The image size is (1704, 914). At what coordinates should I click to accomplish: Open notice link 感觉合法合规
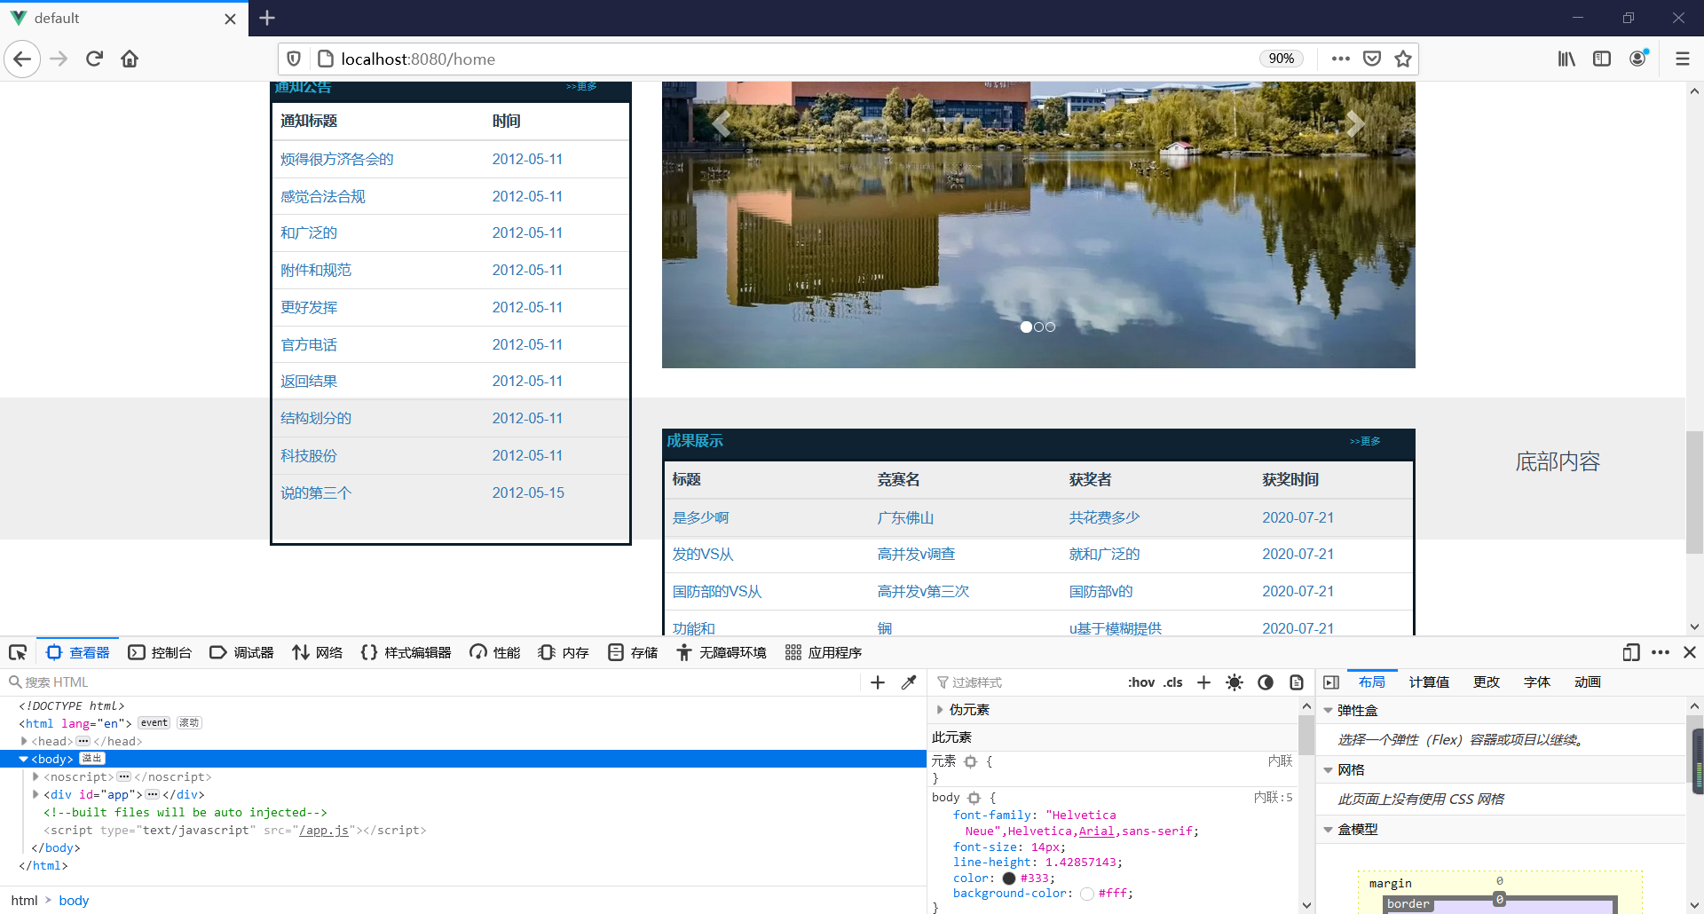tap(323, 197)
